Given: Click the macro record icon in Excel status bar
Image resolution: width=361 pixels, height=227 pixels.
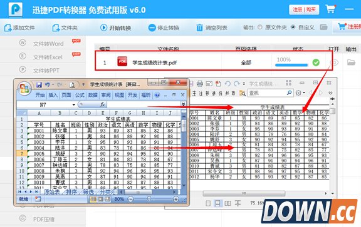Looking at the screenshot, I should 38,199.
